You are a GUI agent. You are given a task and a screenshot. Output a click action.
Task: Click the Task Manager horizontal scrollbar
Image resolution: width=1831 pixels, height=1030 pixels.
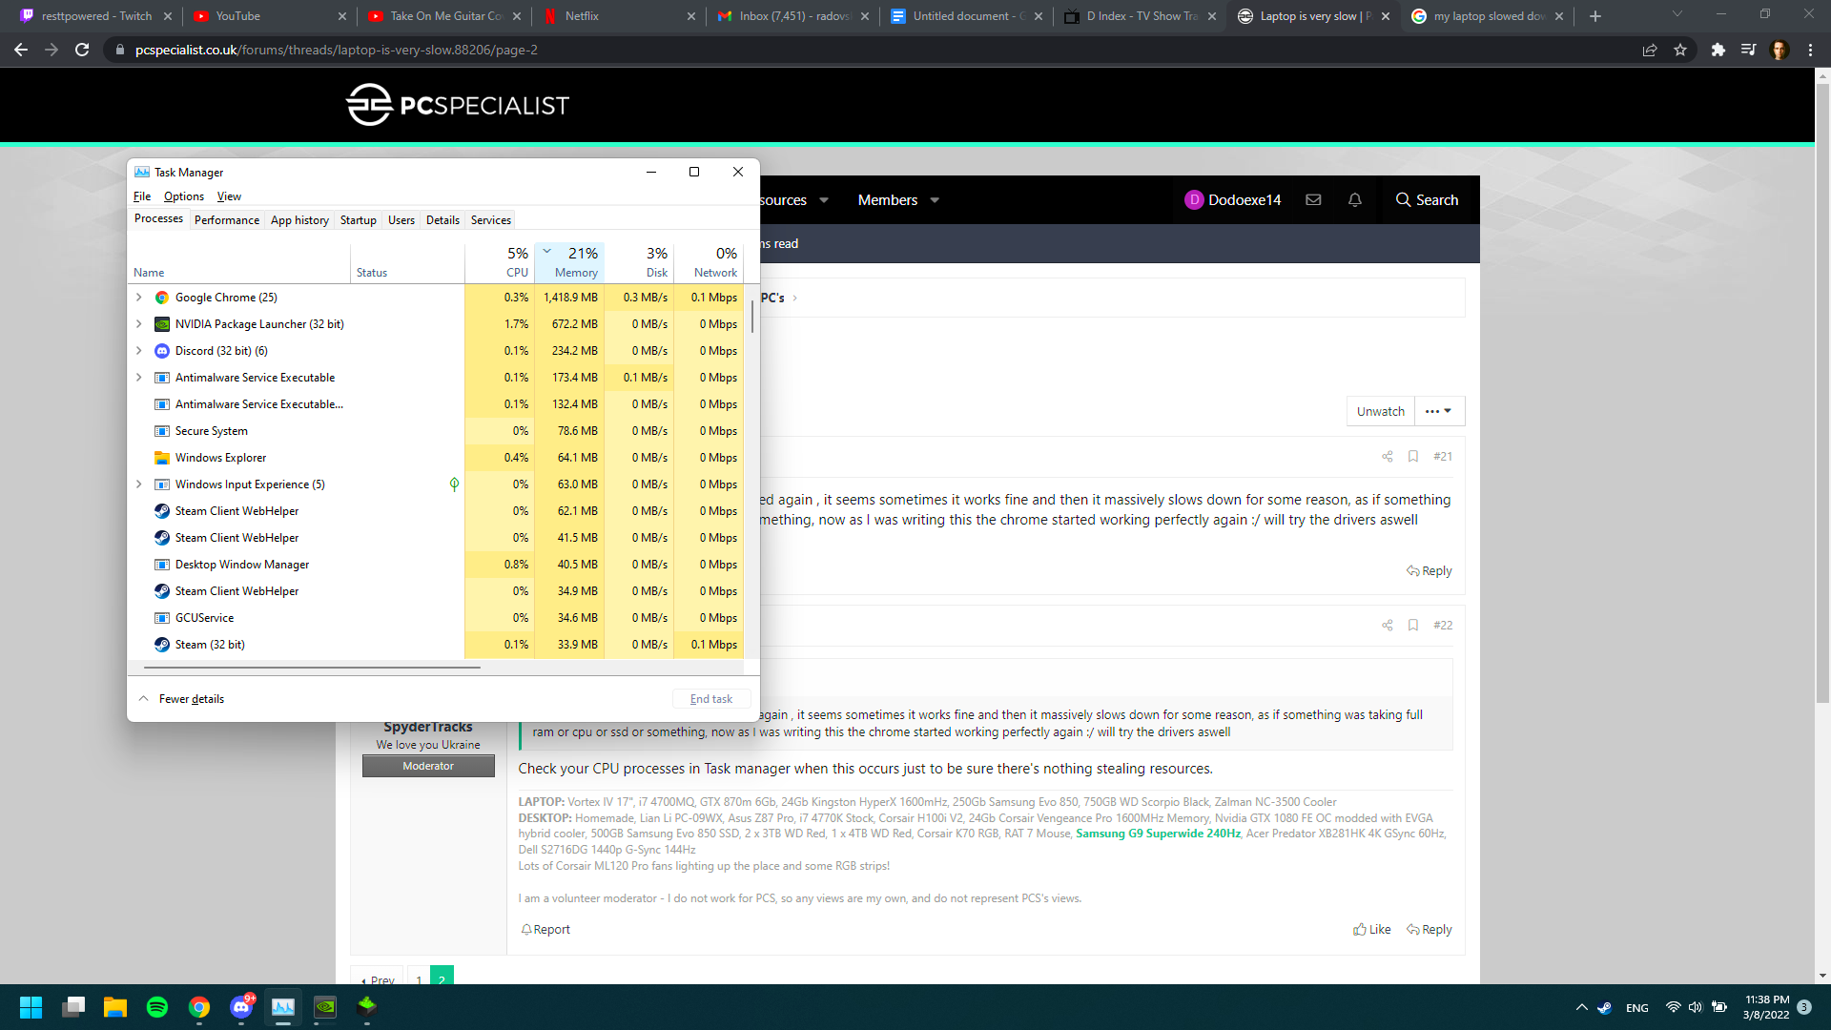coord(312,668)
